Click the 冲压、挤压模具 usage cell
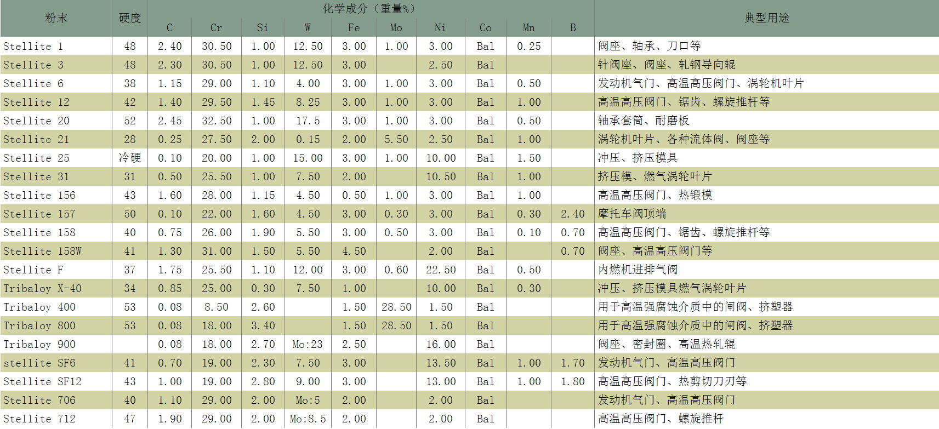 click(x=638, y=158)
